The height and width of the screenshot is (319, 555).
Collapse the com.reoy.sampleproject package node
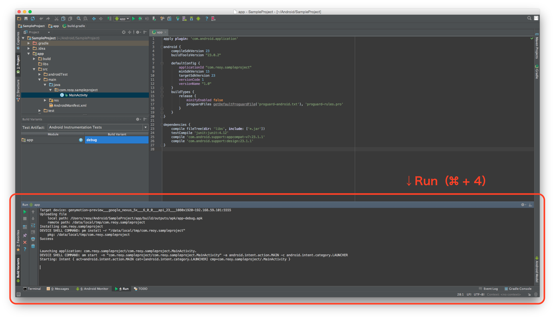[51, 90]
